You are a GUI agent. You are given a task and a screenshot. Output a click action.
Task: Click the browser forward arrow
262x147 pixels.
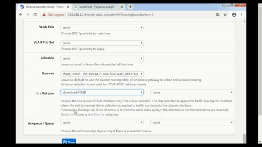[x=28, y=15]
